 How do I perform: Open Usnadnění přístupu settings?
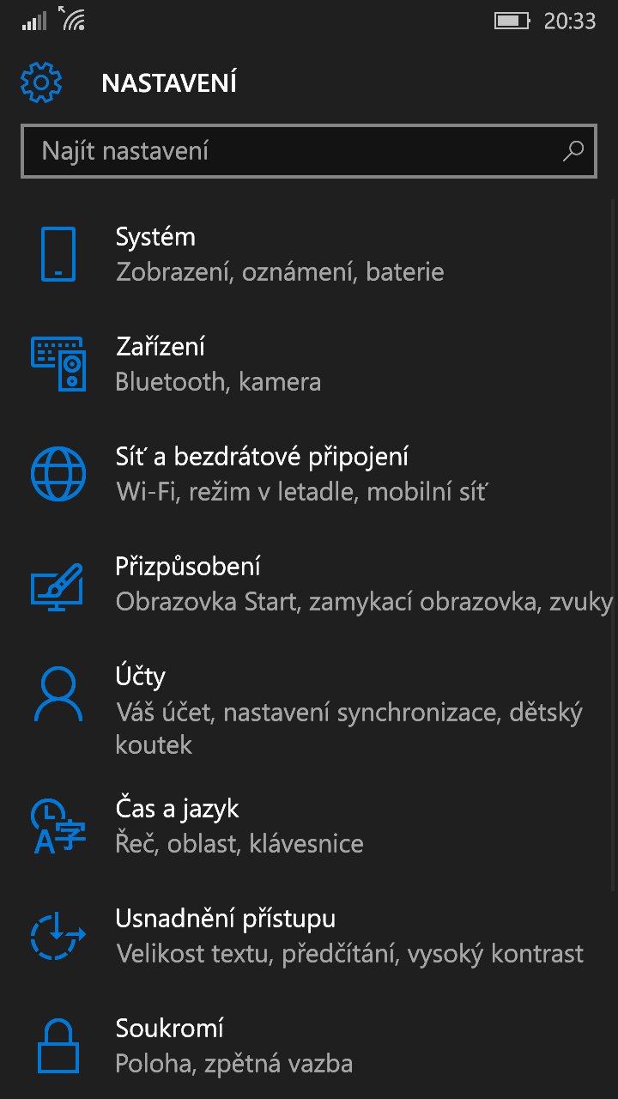(x=309, y=936)
